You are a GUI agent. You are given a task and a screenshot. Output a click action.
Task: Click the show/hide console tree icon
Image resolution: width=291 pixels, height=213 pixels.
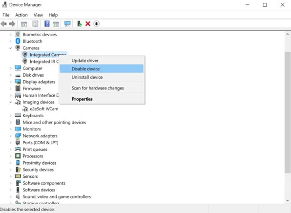click(x=24, y=24)
